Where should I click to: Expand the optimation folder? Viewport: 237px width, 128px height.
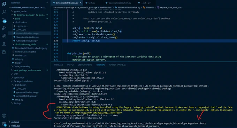[19, 77]
